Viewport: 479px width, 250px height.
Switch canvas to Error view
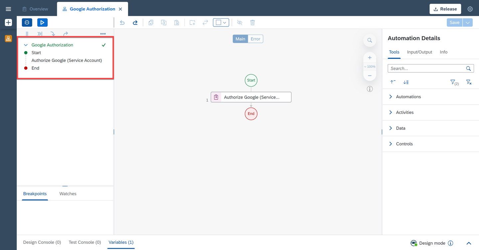pos(255,39)
